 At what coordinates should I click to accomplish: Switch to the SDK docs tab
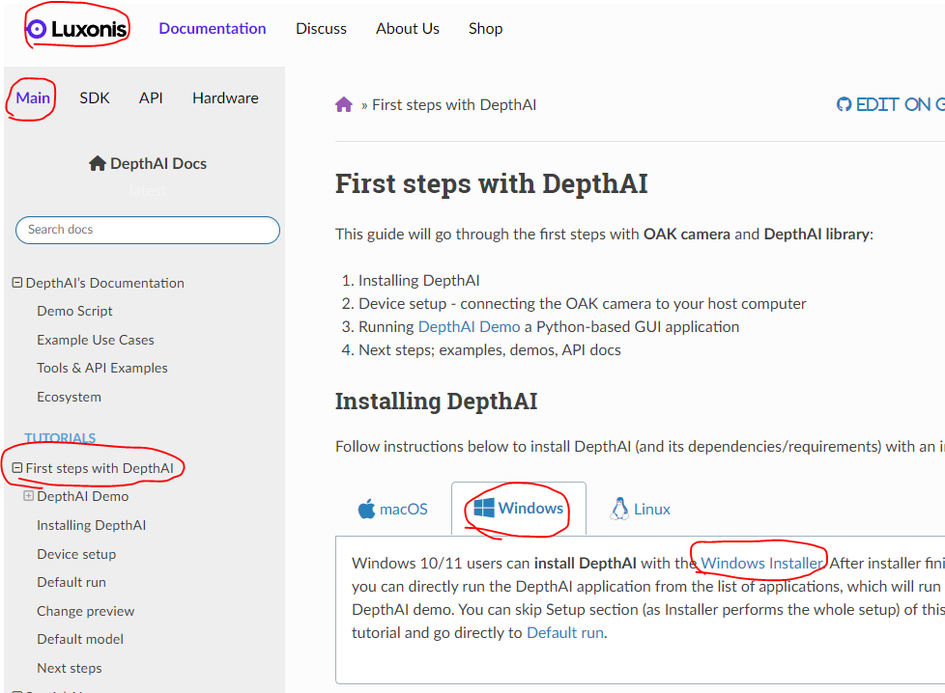(x=95, y=97)
